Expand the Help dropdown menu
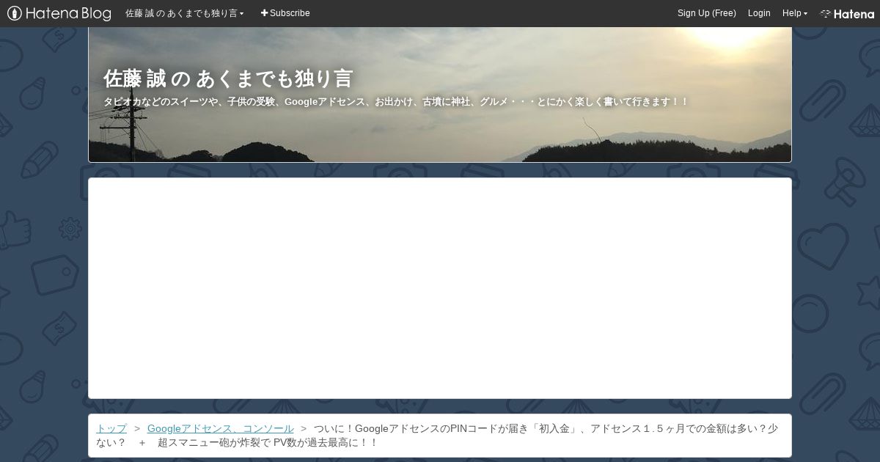This screenshot has height=462, width=880. coord(795,13)
